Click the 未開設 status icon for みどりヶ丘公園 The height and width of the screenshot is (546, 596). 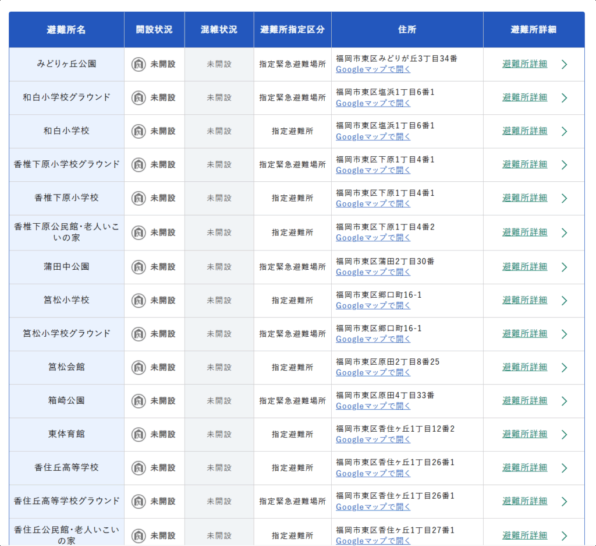139,64
